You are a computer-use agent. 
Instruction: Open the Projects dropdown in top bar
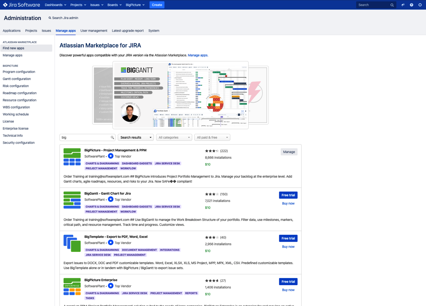78,5
